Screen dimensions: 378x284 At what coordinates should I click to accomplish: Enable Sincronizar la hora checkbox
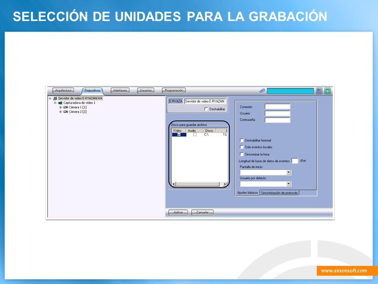(242, 154)
